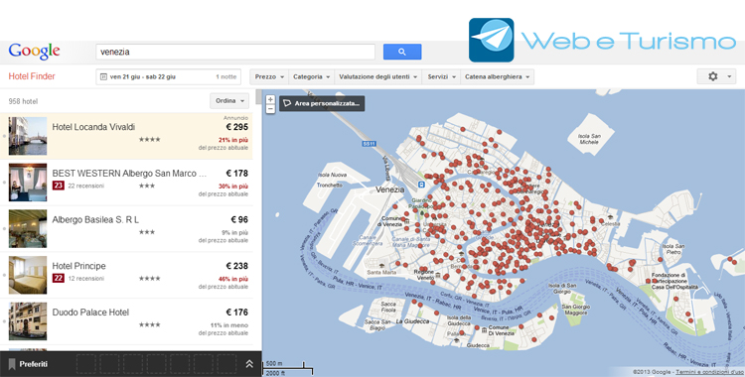Click the Google logo
The width and height of the screenshot is (745, 377).
pos(34,52)
